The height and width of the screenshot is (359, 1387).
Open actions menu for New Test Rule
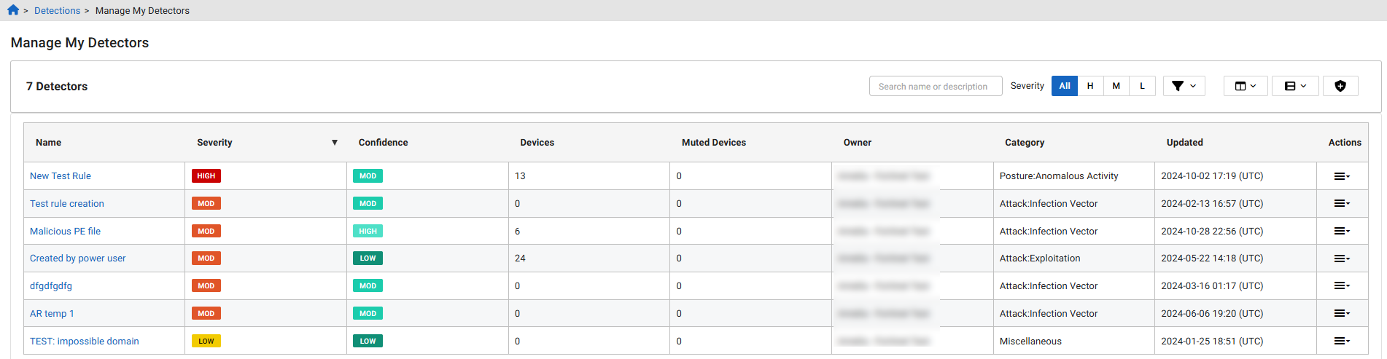(1341, 176)
